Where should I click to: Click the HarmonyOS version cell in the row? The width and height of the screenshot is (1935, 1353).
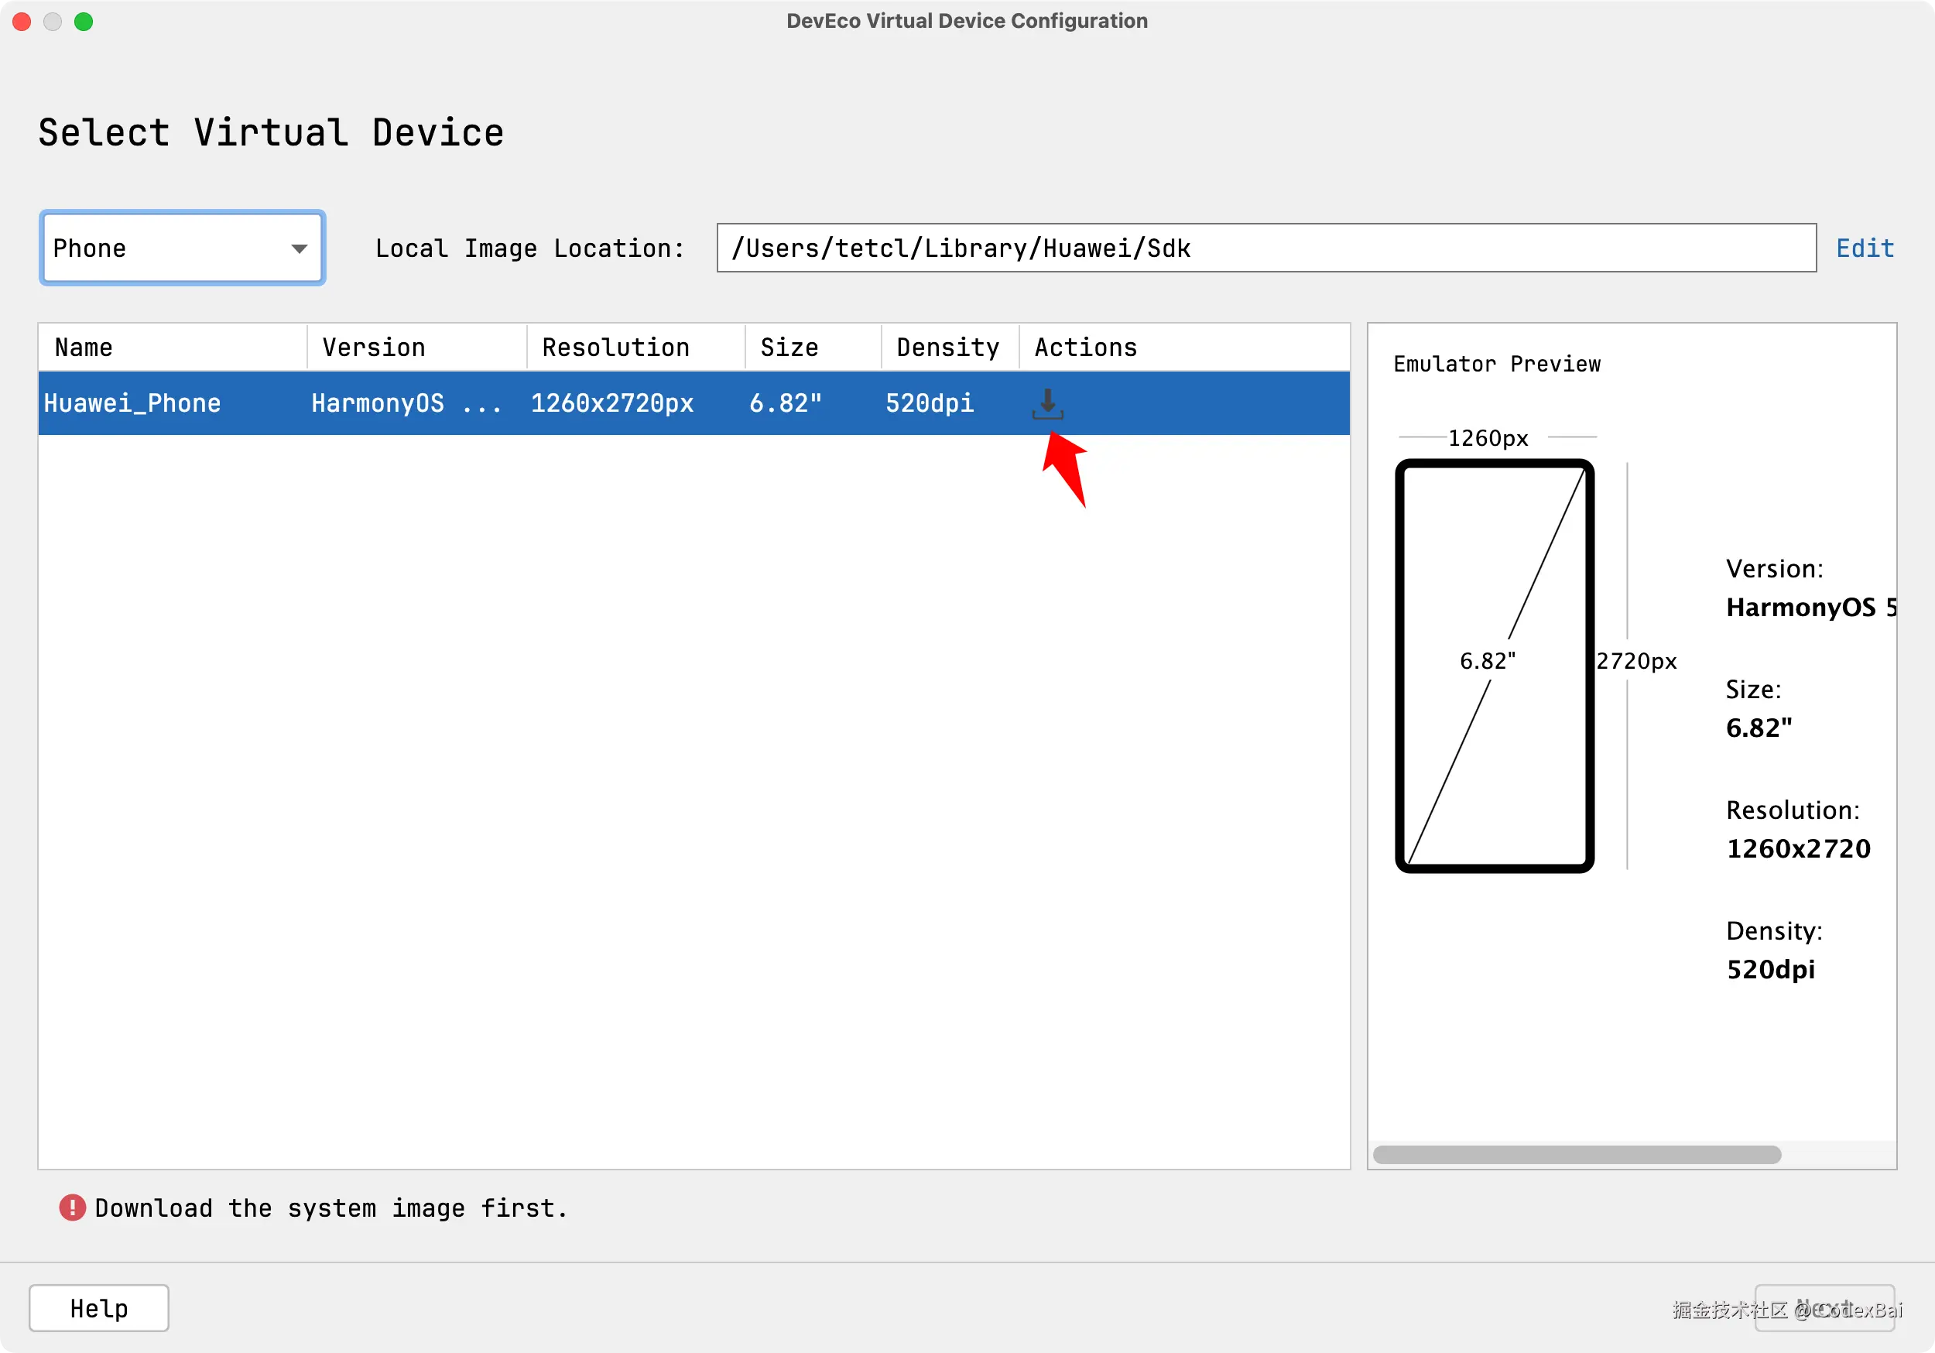point(406,404)
